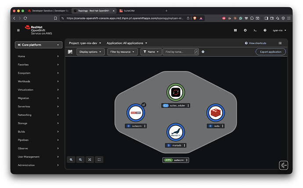The width and height of the screenshot is (303, 188).
Task: Open the Display options dropdown
Action: pyautogui.click(x=90, y=52)
